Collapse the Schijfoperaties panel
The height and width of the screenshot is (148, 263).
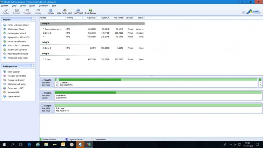[x=33, y=66]
